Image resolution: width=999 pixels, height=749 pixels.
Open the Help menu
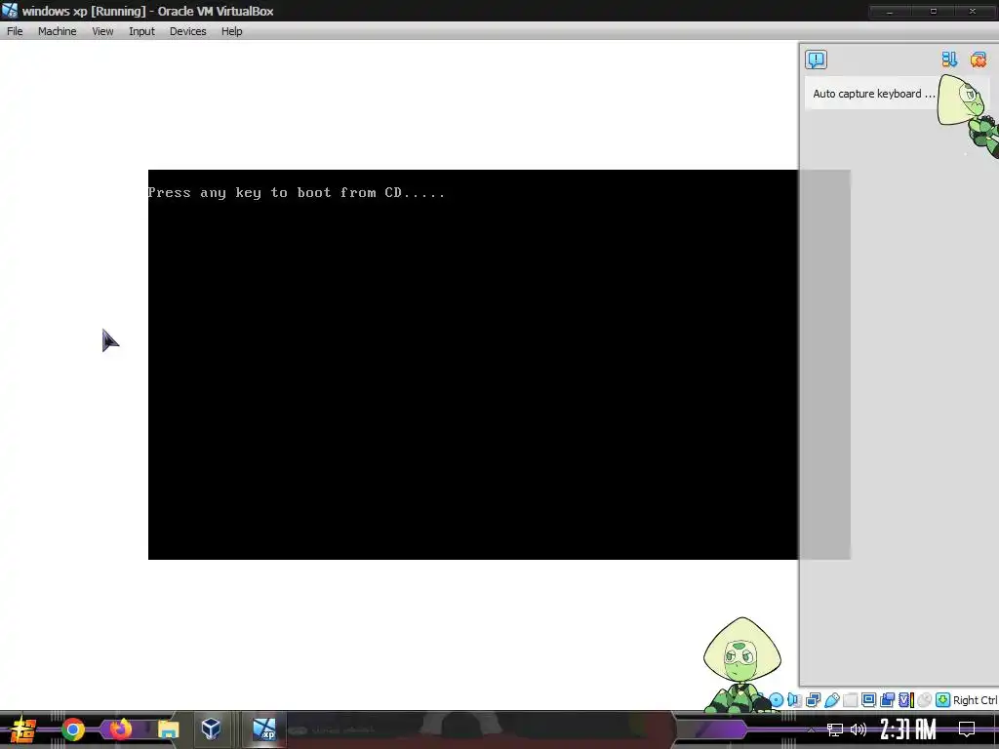(232, 31)
